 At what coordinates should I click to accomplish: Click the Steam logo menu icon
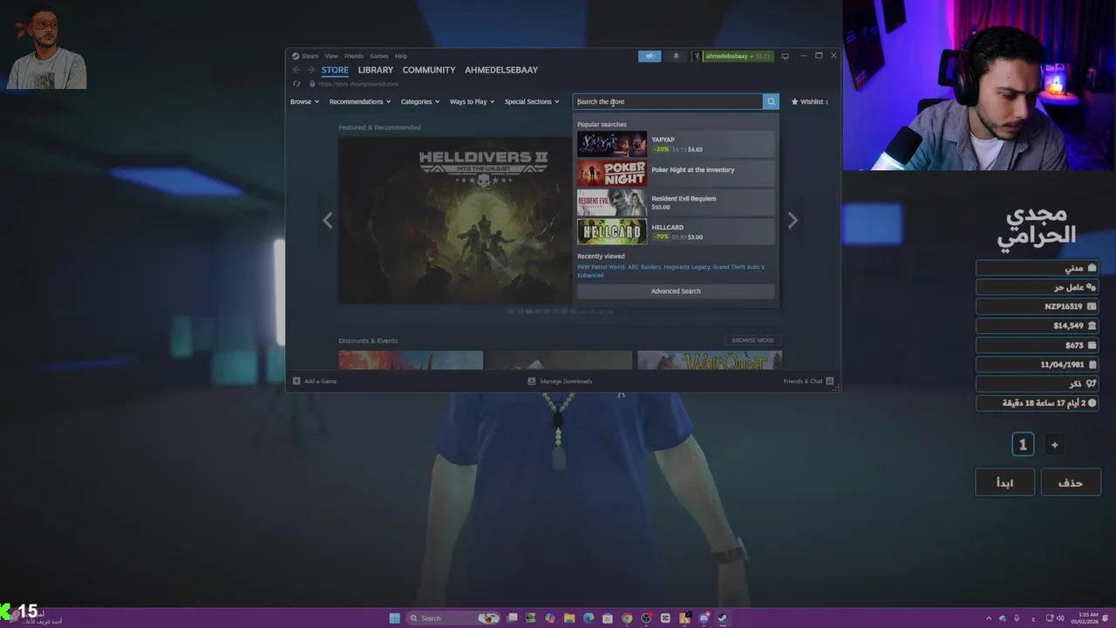click(296, 56)
